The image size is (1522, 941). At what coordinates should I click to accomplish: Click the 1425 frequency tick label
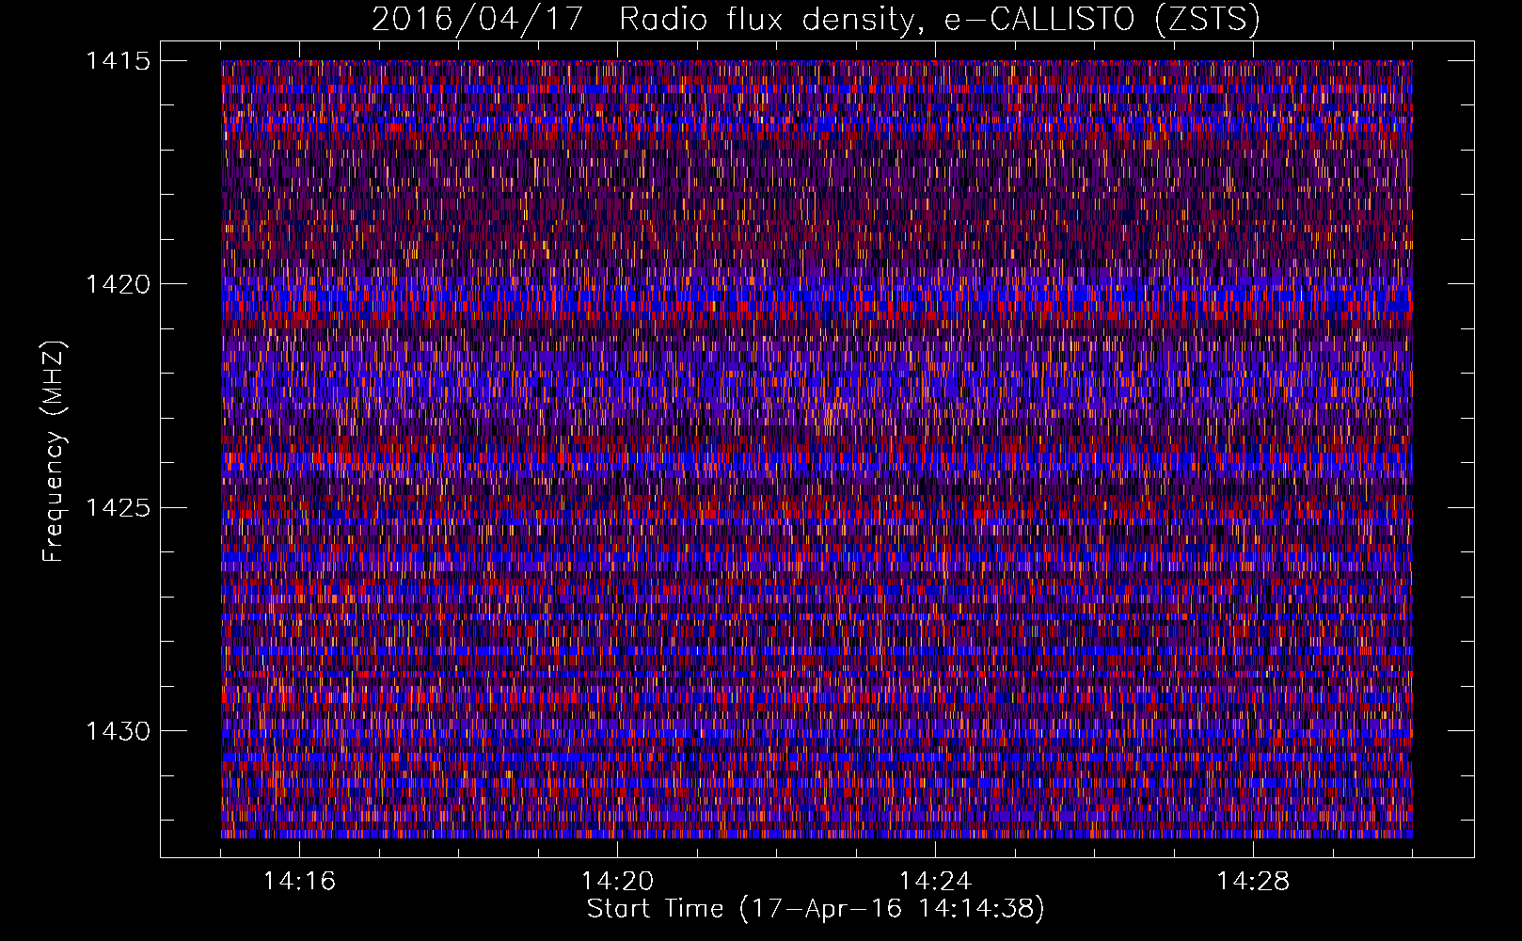[119, 508]
